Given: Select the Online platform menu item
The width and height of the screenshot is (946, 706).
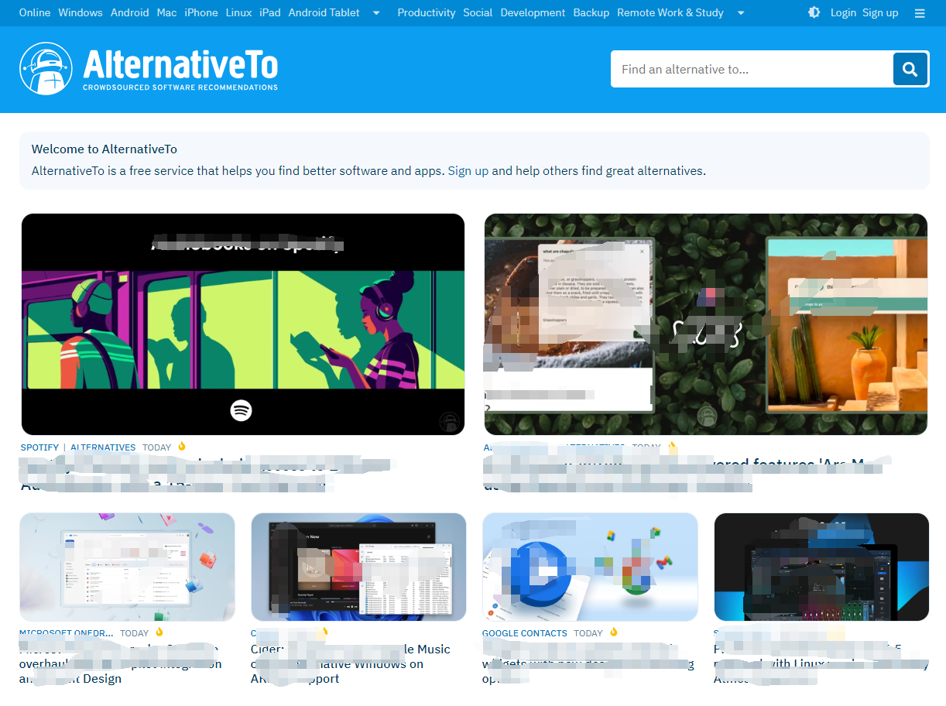Looking at the screenshot, I should pyautogui.click(x=35, y=12).
